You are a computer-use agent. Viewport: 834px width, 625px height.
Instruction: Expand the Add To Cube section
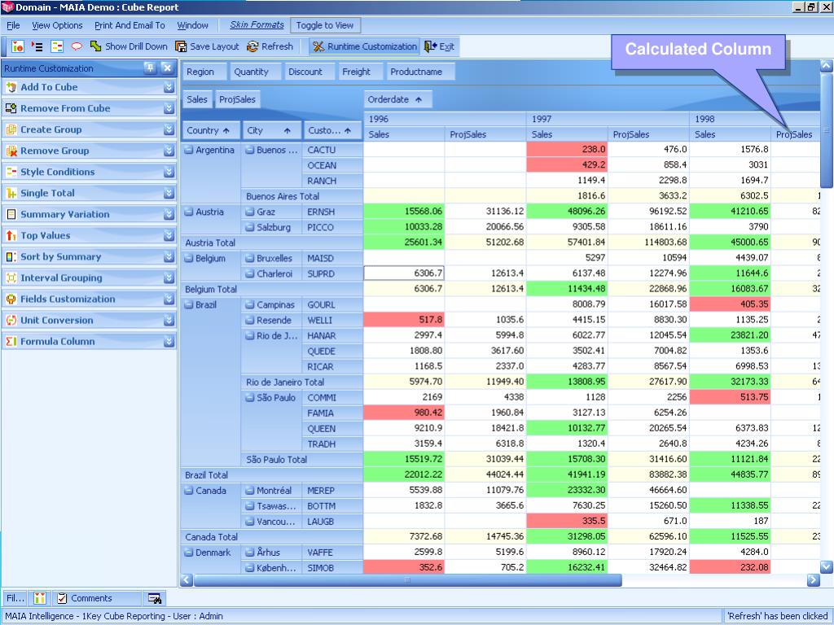169,87
